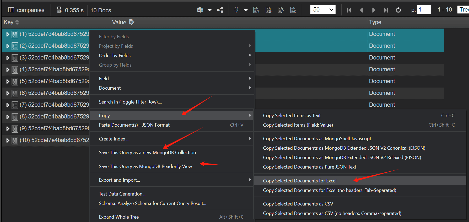Choose Paste Document(s) - JSON Format
This screenshot has height=222, width=469.
pos(172,125)
